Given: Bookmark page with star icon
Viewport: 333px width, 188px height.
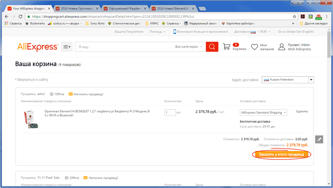Looking at the screenshot, I should 294,16.
